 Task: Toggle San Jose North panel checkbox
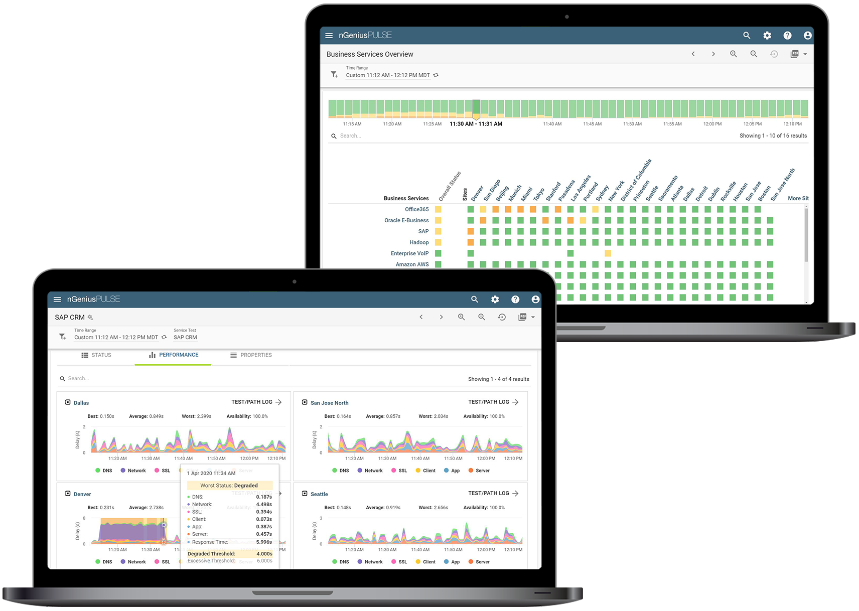point(305,402)
